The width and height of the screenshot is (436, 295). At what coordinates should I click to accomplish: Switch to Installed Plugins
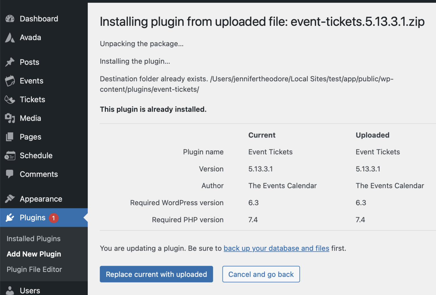33,239
